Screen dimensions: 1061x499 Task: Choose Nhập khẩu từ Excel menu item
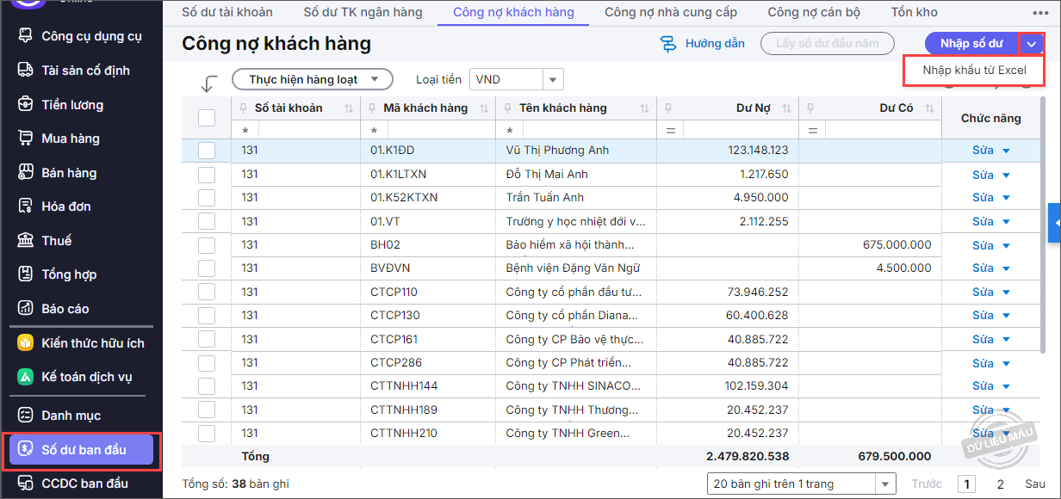(974, 71)
